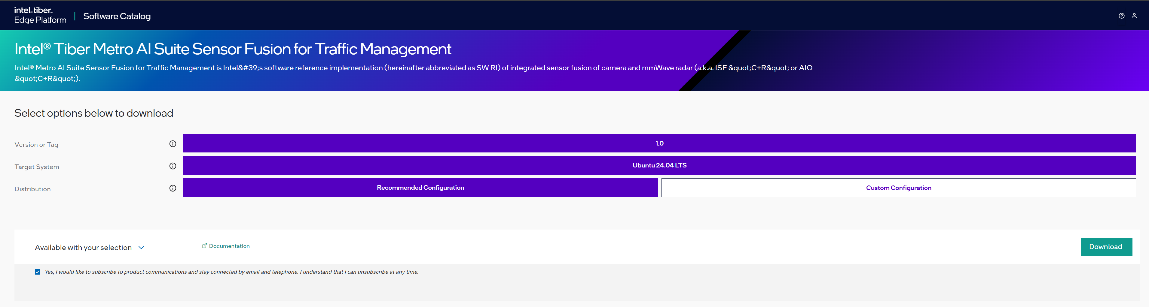The width and height of the screenshot is (1149, 307).
Task: Click the Distribution label
Action: pyautogui.click(x=32, y=189)
